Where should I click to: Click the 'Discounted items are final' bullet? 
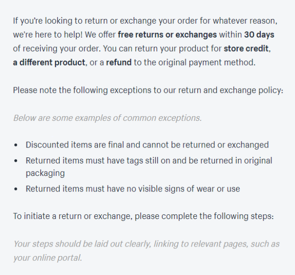(147, 145)
